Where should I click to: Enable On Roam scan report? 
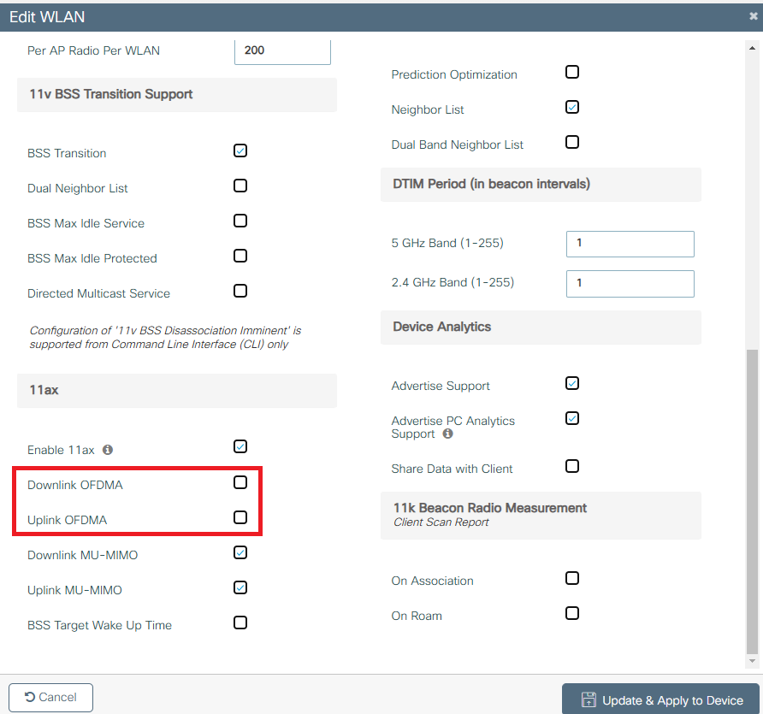click(572, 613)
